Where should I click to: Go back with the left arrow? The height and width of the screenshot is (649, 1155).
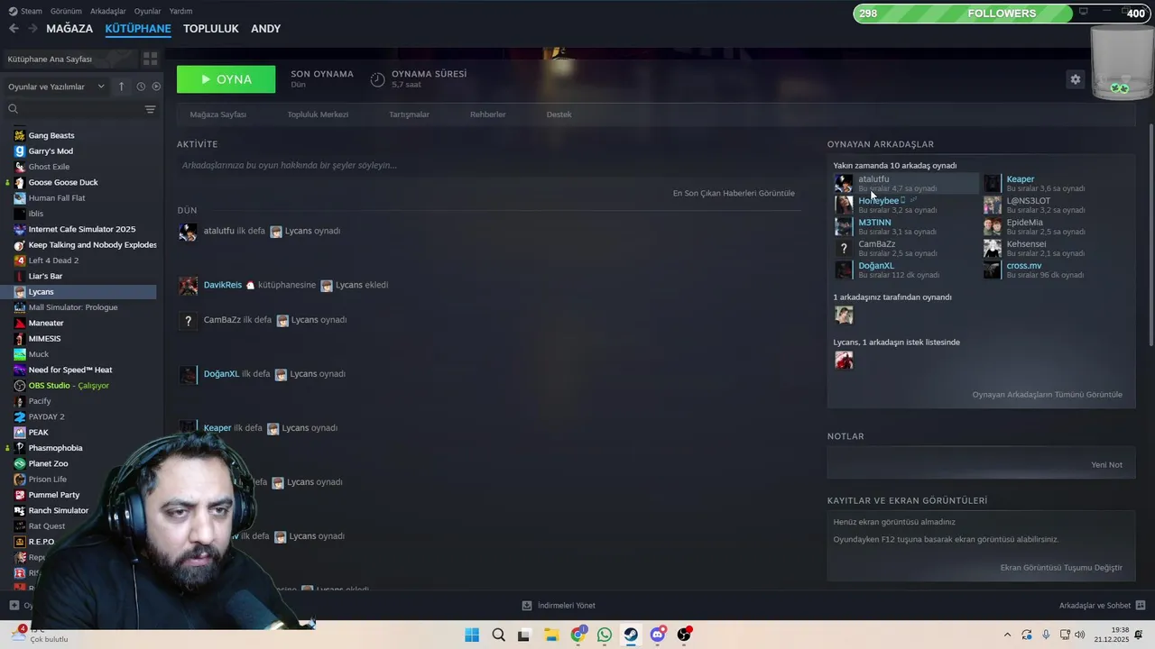[x=14, y=29]
